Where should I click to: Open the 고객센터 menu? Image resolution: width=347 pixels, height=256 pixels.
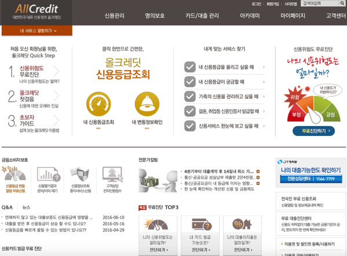[x=336, y=16]
